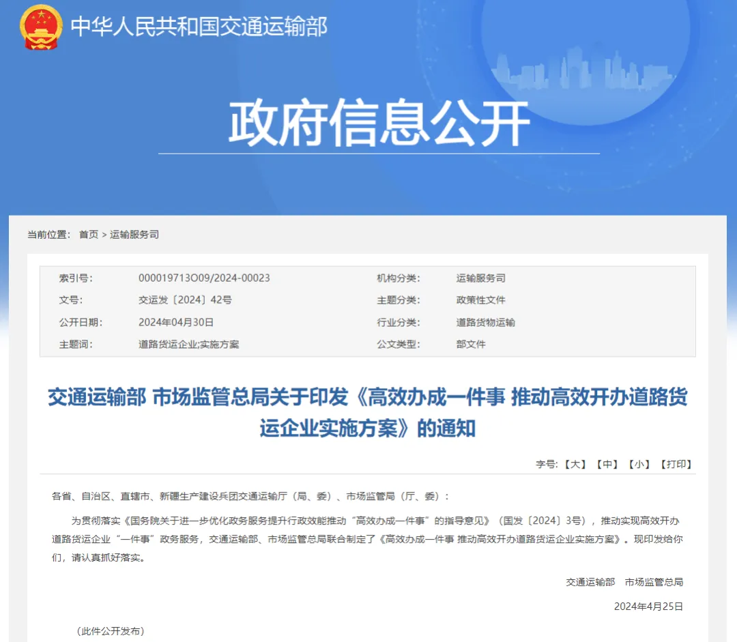Go to 首页 in the breadcrumb
This screenshot has height=642, width=737.
click(89, 234)
